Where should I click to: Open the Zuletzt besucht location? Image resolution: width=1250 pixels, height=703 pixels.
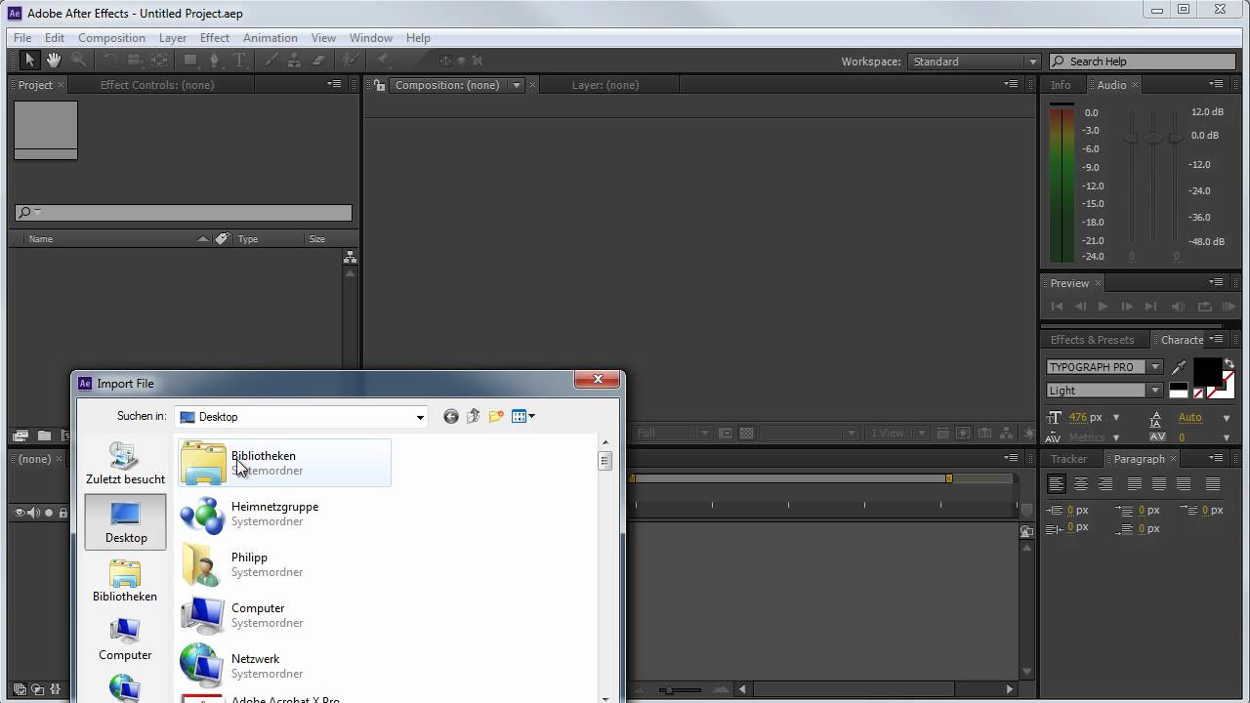click(x=125, y=464)
